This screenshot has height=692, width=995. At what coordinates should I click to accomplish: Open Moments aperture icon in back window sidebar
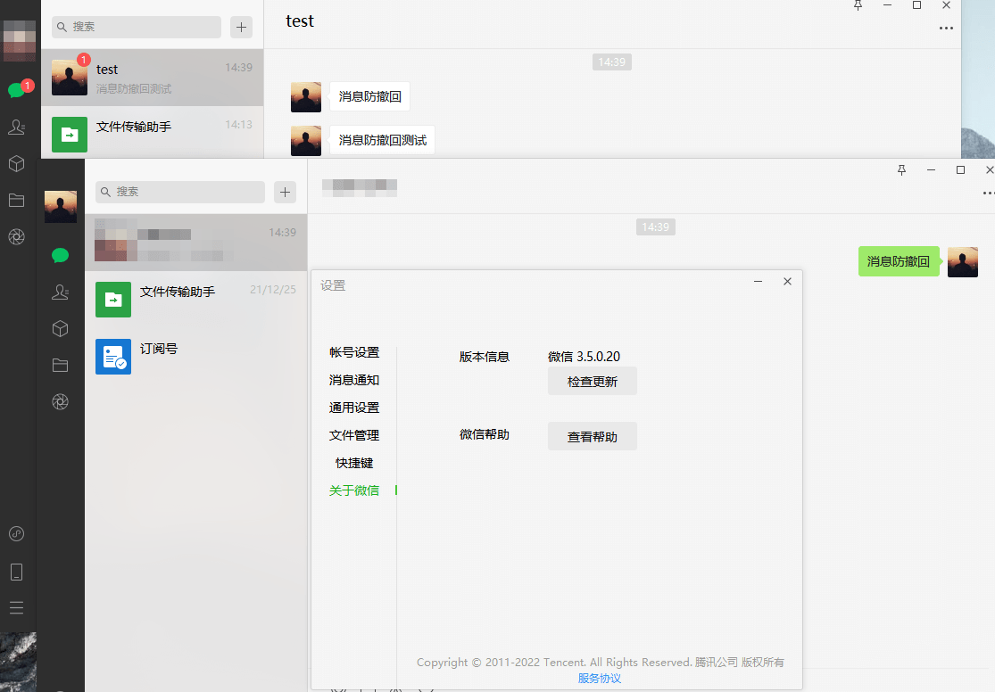[x=16, y=236]
